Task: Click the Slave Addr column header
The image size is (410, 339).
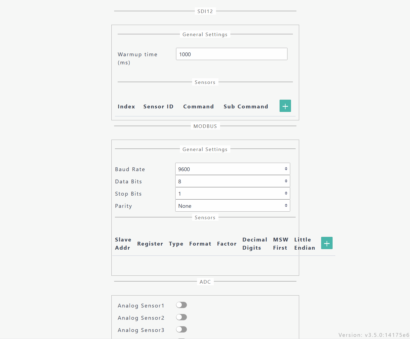Action: [x=123, y=244]
